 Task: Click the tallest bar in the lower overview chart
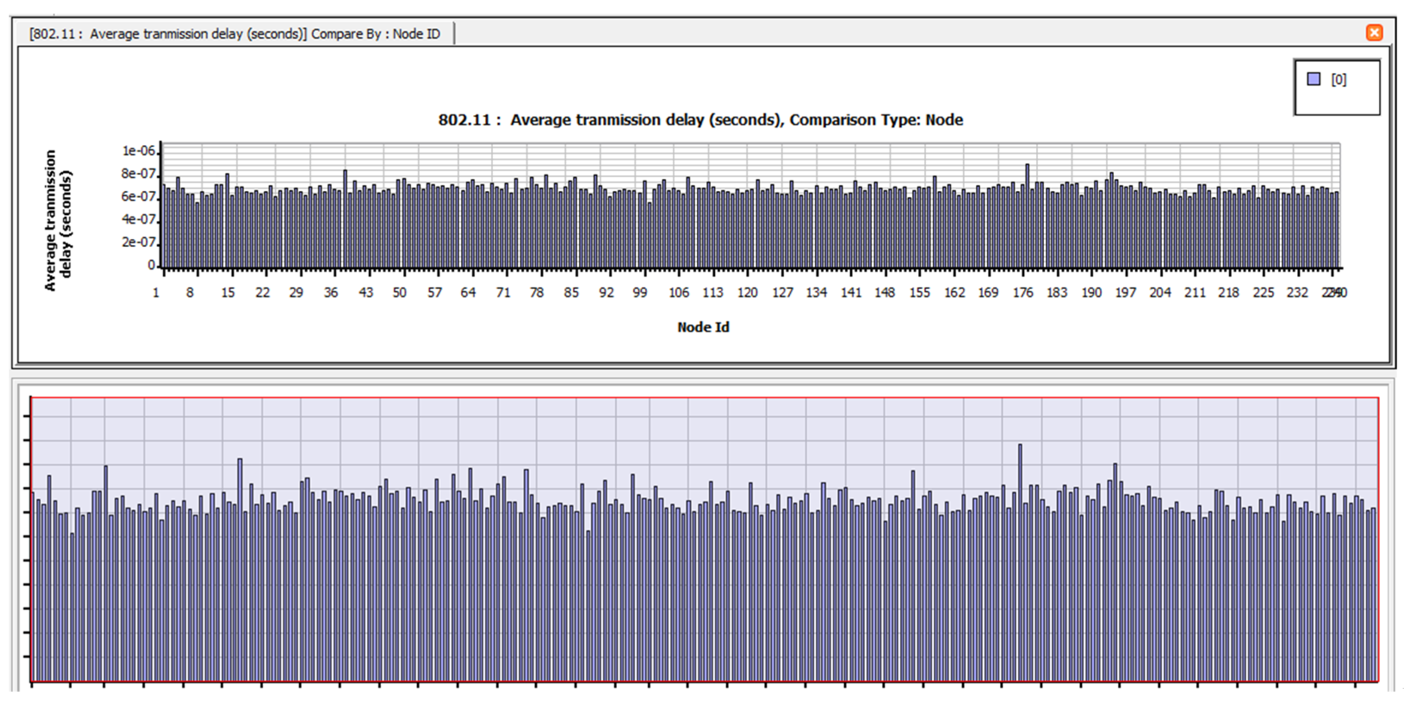point(1020,562)
